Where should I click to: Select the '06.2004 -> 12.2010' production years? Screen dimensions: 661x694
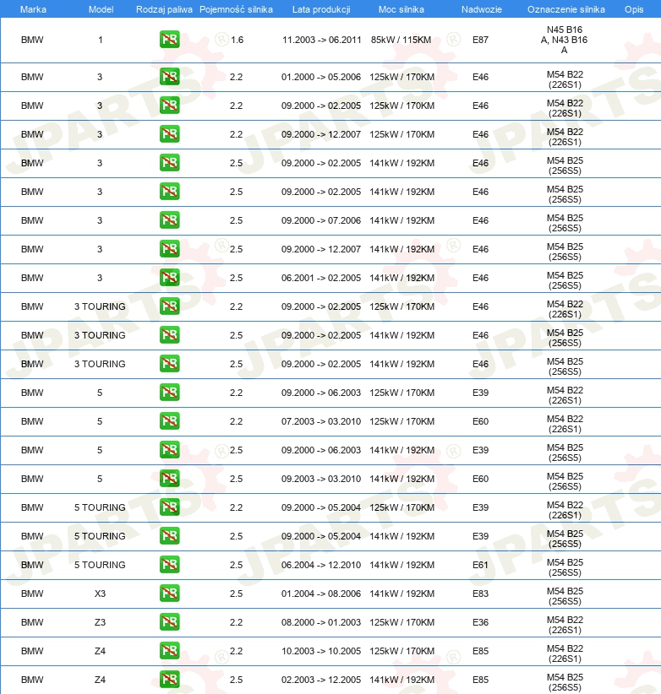point(321,565)
